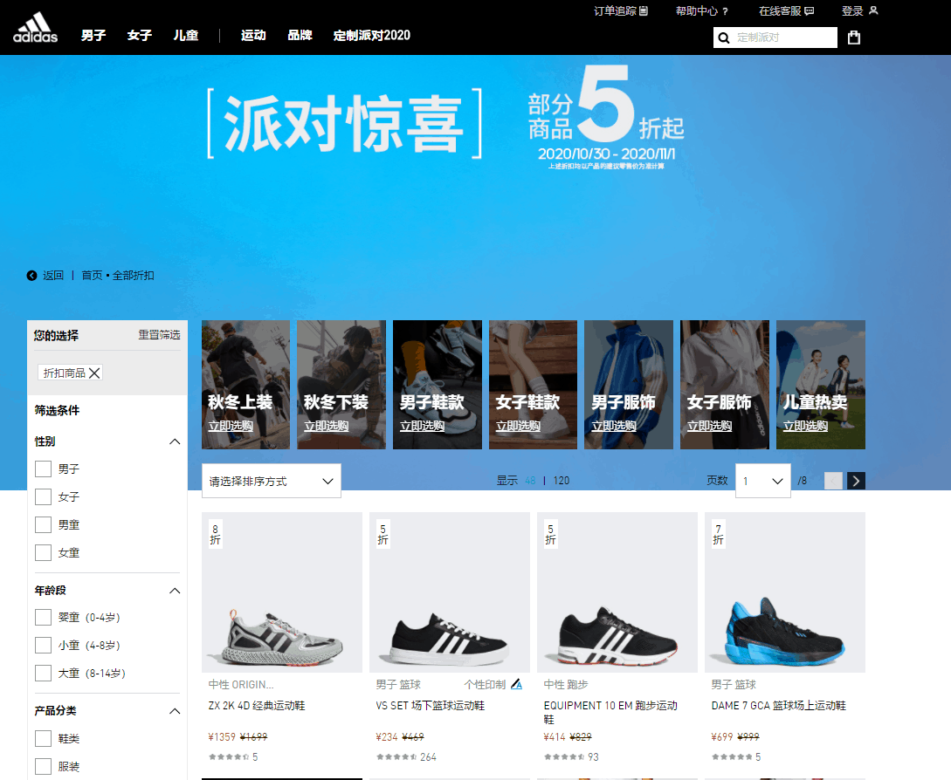
Task: Collapse the 产品分类 filter section
Action: point(175,712)
